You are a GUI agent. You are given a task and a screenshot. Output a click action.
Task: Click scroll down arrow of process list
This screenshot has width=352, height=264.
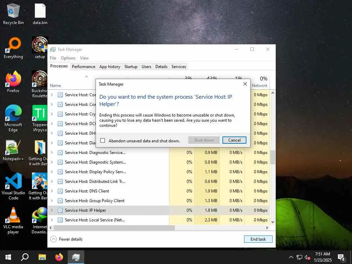273,222
